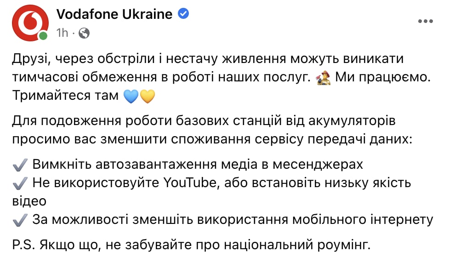The image size is (455, 263).
Task: Open the post's 1h timestamp link
Action: pos(62,33)
